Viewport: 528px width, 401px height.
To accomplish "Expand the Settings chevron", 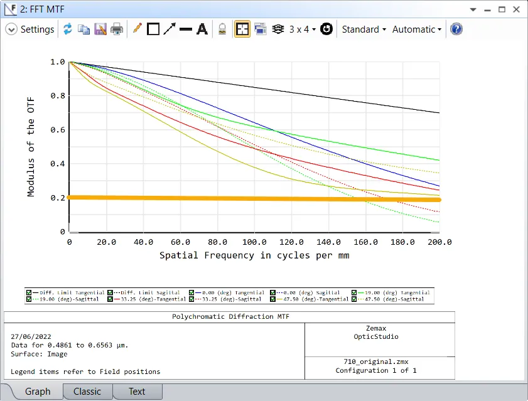I will click(x=11, y=29).
